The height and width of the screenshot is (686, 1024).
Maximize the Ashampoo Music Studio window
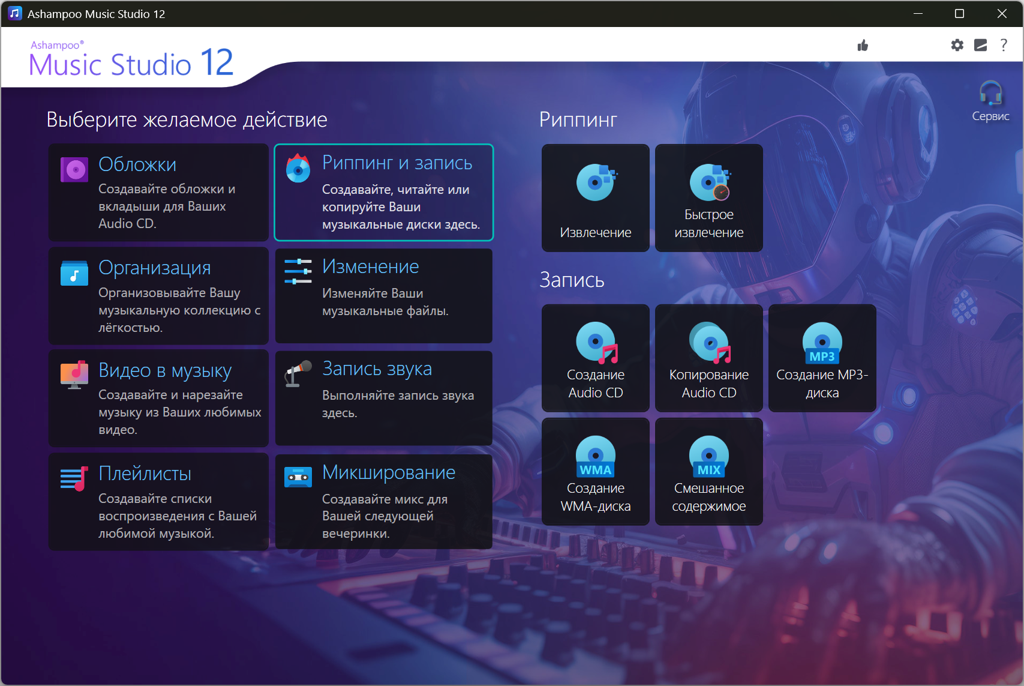click(959, 13)
